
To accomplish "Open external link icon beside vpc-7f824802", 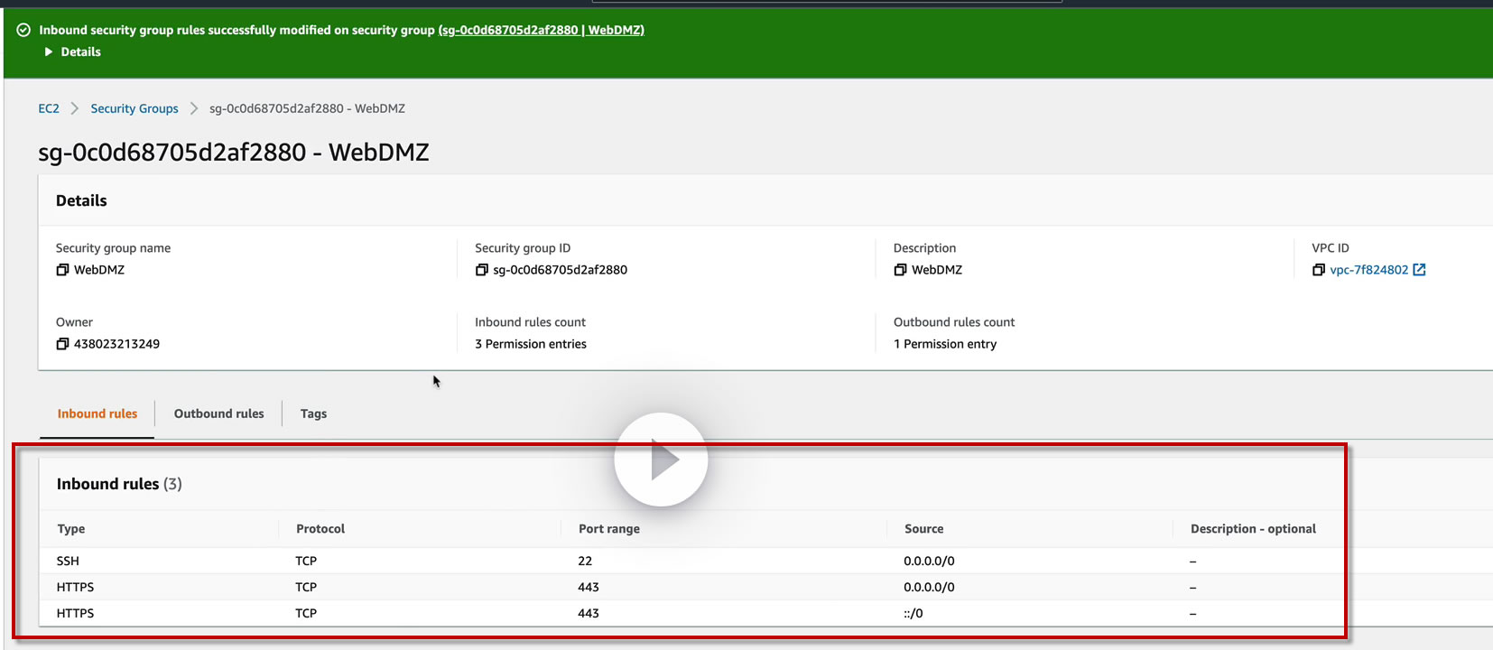I will click(1419, 270).
